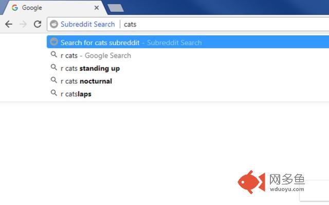This screenshot has width=329, height=205.
Task: Click the magnifier icon beside 'r cats - Google Search'
Action: click(54, 55)
